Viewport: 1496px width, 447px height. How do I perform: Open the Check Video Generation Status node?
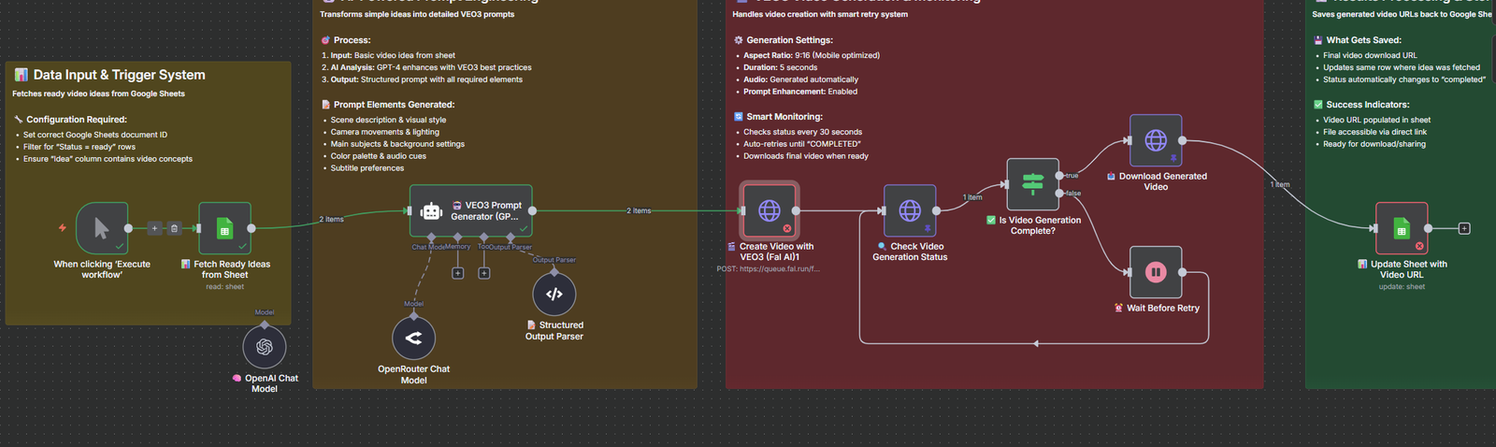[910, 210]
